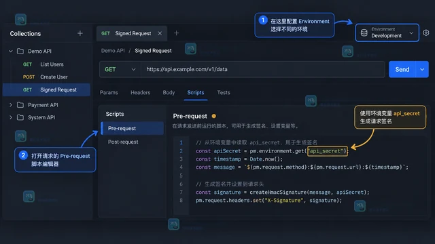This screenshot has height=244, width=435.
Task: Click Demo API in breadcrumb
Action: [113, 51]
